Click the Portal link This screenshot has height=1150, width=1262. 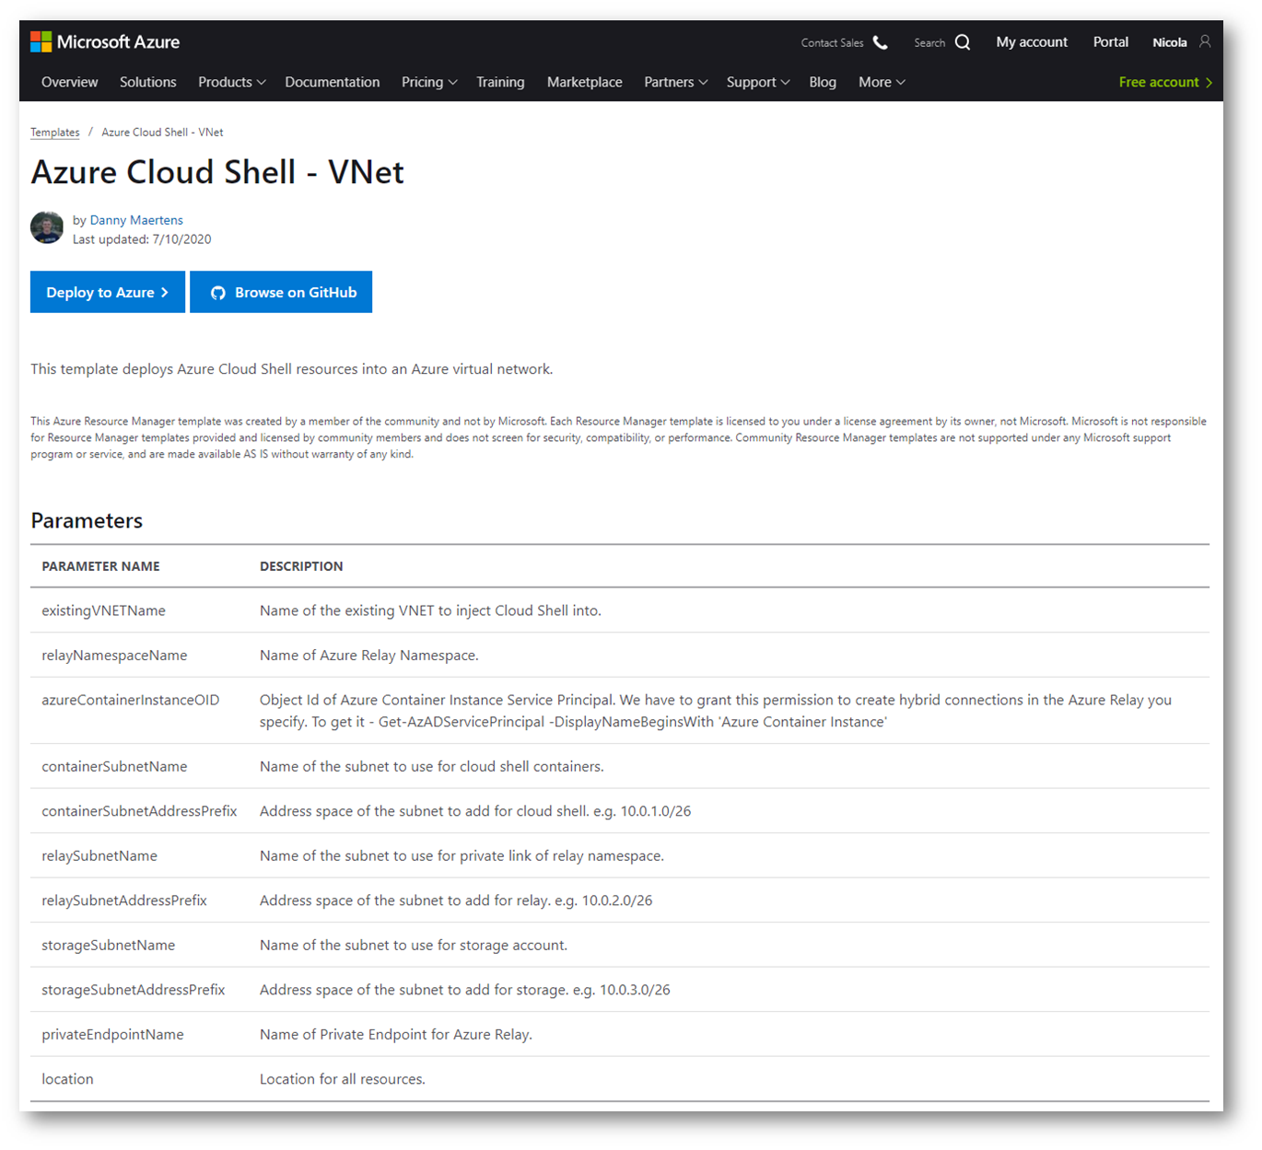[x=1111, y=42]
